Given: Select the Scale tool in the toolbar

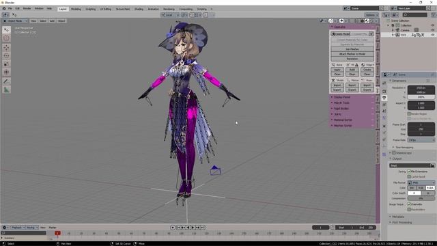Looking at the screenshot, I should 6,64.
